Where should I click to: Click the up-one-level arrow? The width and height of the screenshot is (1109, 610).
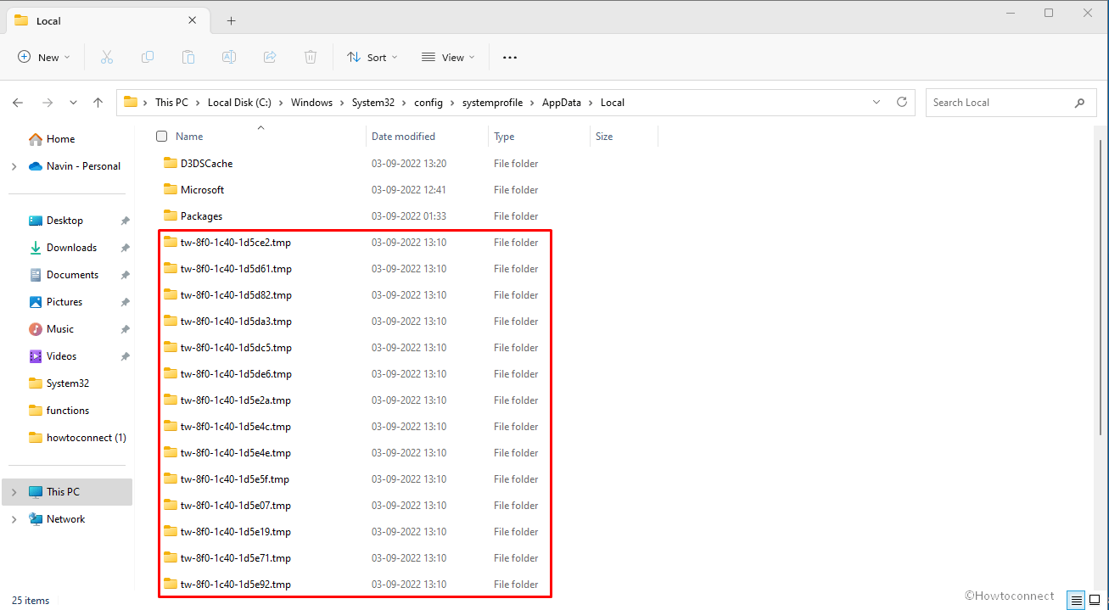(x=98, y=102)
